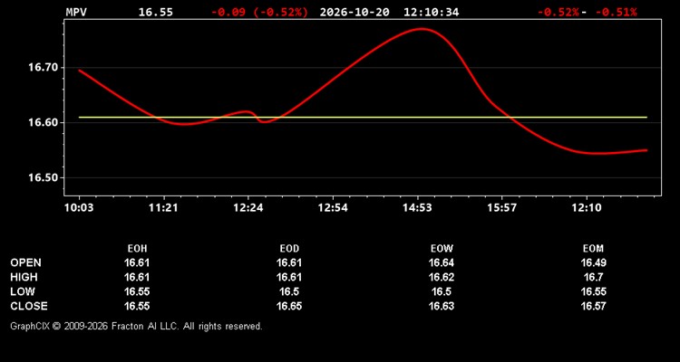Click the EOM column header
The width and height of the screenshot is (680, 362).
point(593,249)
